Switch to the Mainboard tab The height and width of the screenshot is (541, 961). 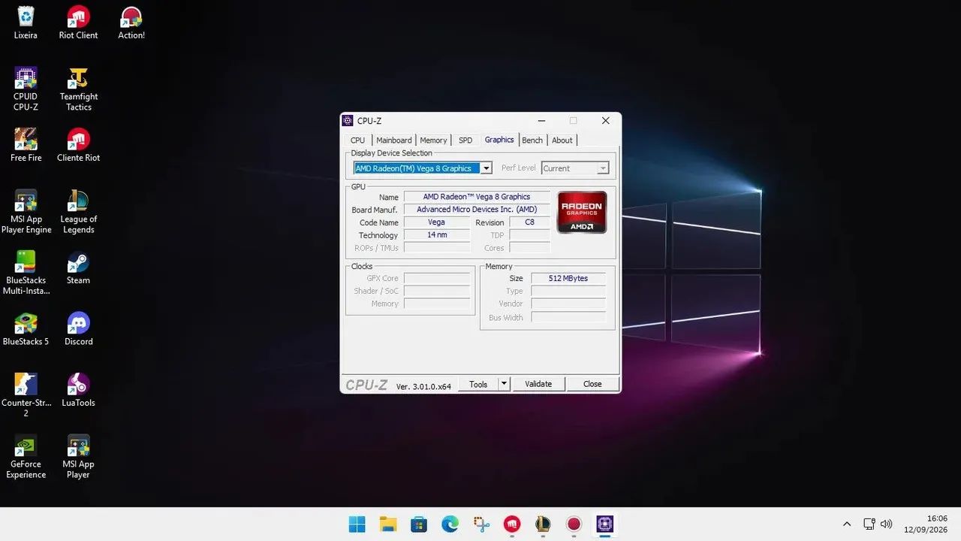coord(394,141)
